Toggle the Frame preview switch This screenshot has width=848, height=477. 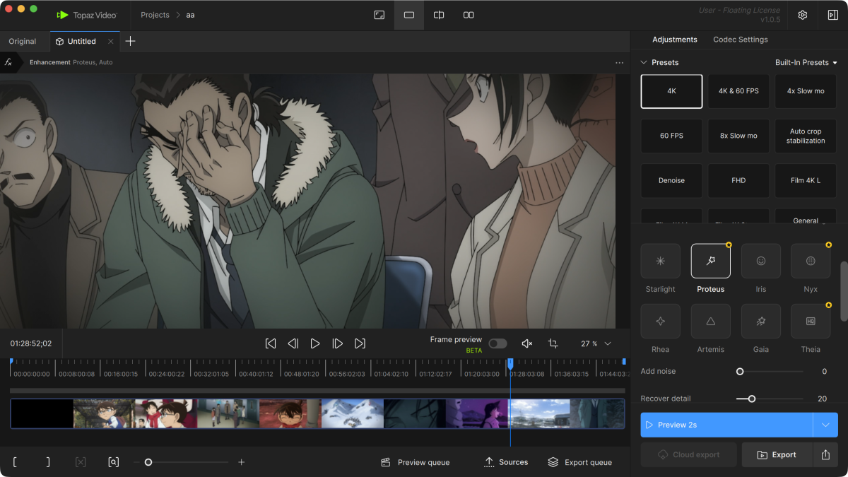(x=497, y=343)
